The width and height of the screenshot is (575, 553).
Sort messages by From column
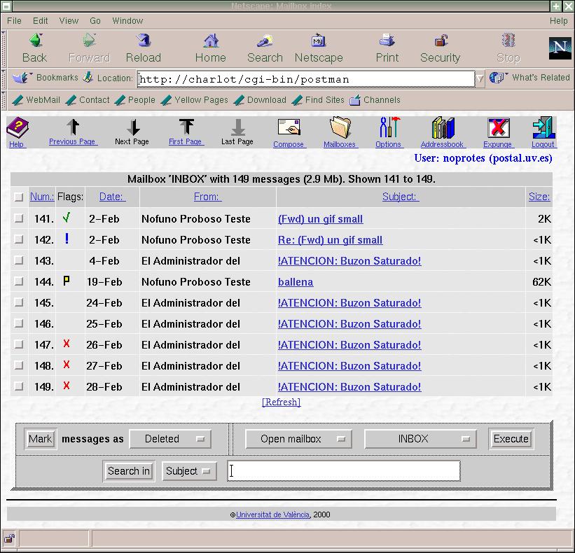pyautogui.click(x=207, y=197)
